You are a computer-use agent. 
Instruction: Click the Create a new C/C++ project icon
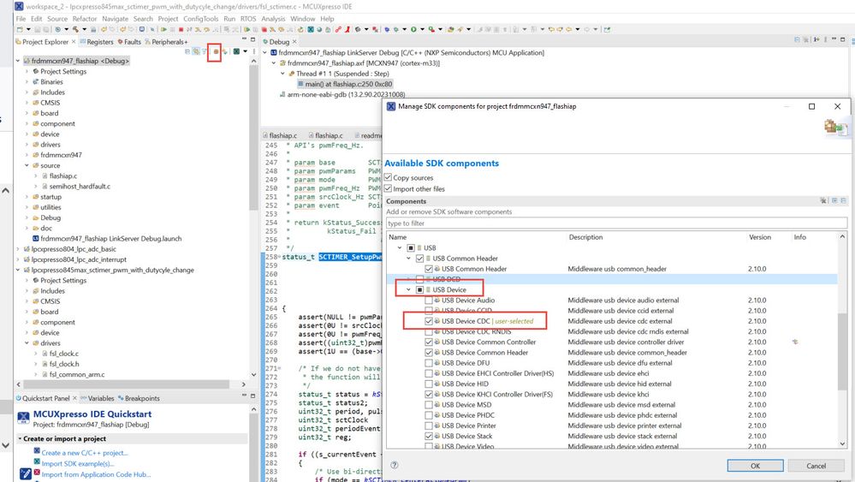[37, 451]
